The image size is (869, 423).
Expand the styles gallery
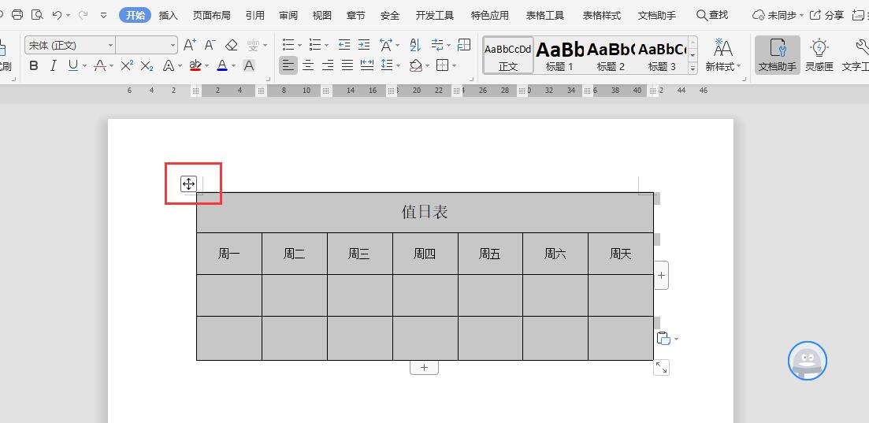pyautogui.click(x=693, y=69)
